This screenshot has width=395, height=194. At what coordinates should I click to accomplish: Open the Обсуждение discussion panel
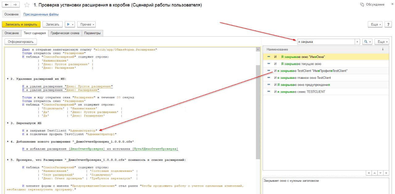(x=372, y=5)
